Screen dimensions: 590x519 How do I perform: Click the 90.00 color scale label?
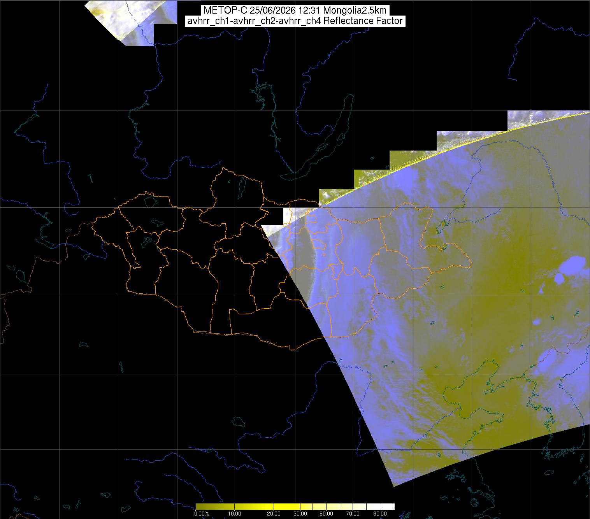380,514
